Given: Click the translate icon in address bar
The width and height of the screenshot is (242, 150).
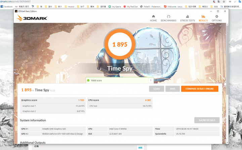Looking at the screenshot, I should (219, 2).
